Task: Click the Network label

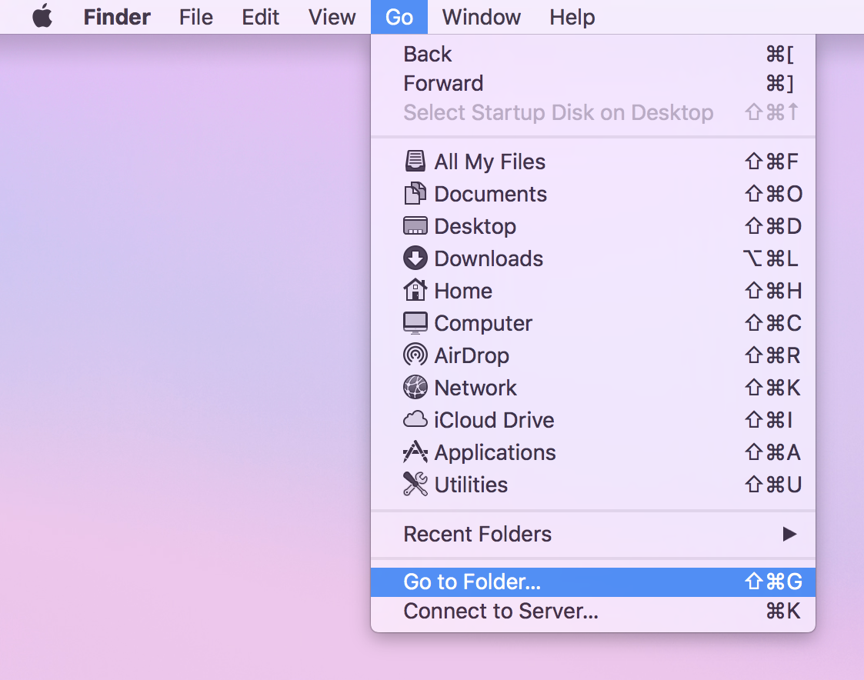Action: [x=475, y=388]
